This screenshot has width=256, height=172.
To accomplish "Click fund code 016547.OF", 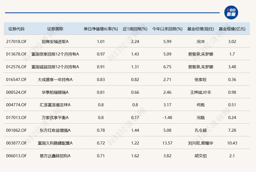I will [x=16, y=79].
